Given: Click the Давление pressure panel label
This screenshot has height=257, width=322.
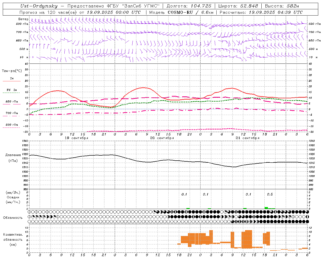Looking at the screenshot, I should [x=13, y=155].
